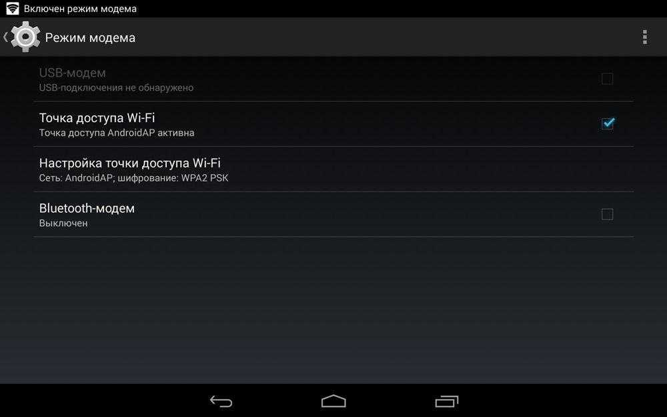Tap the 'Включен режим модема' notification text
The height and width of the screenshot is (417, 667).
[81, 9]
